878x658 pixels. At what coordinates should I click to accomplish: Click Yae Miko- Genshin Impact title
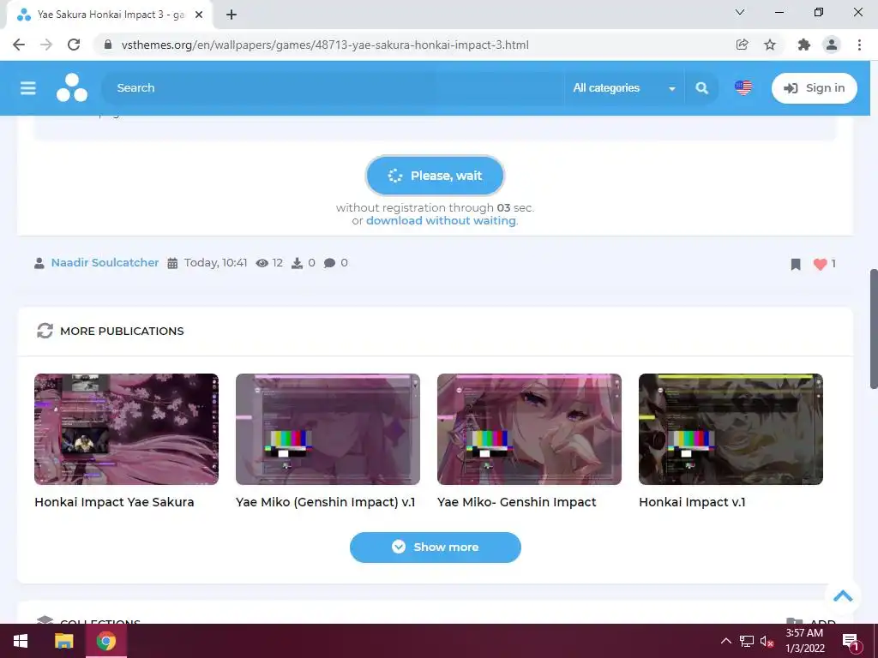click(x=517, y=502)
